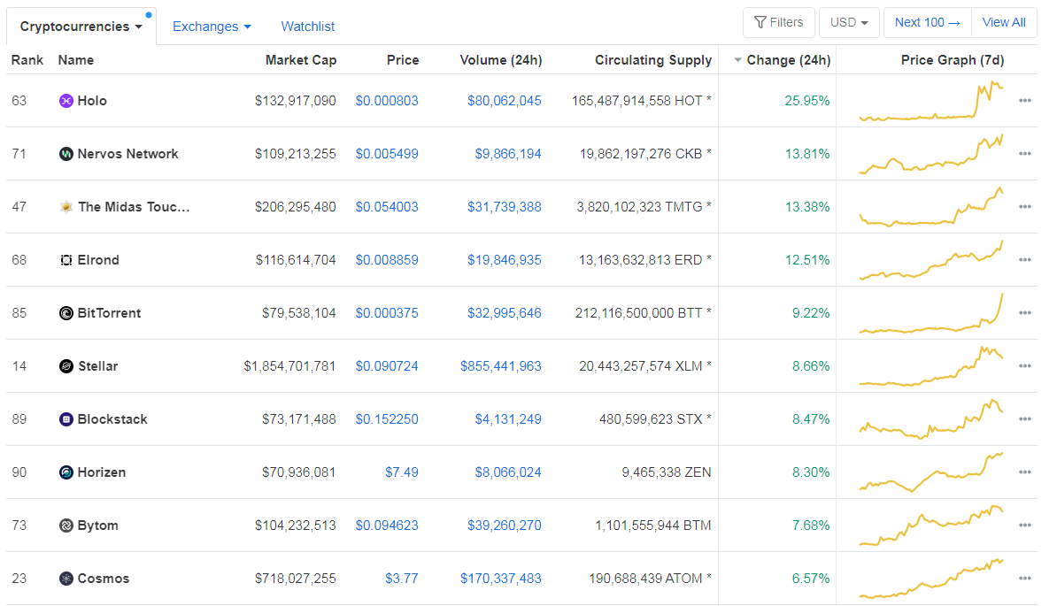
Task: Sort table by Price column header
Action: (x=403, y=60)
